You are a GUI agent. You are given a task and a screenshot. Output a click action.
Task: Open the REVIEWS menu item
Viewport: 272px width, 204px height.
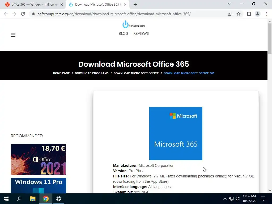tap(141, 33)
